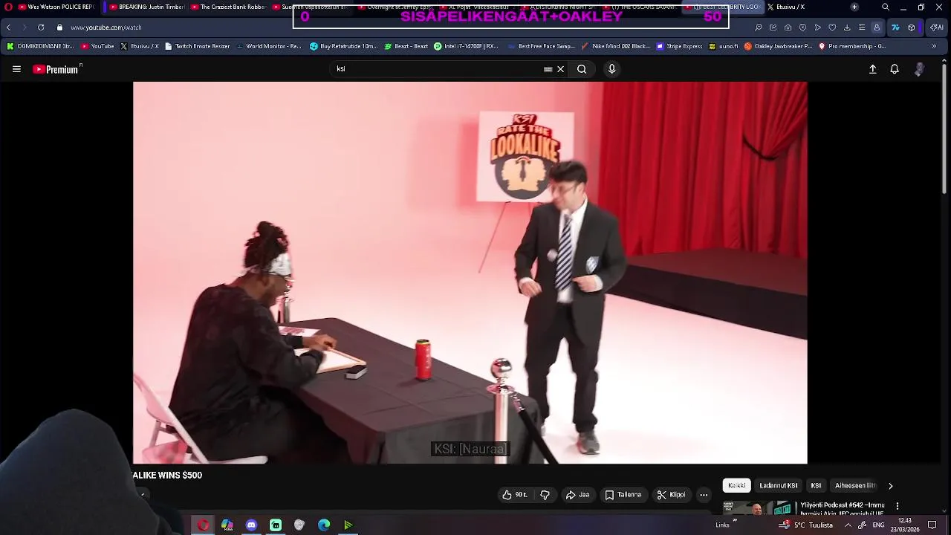
Task: Click the video player to pause
Action: (x=470, y=273)
